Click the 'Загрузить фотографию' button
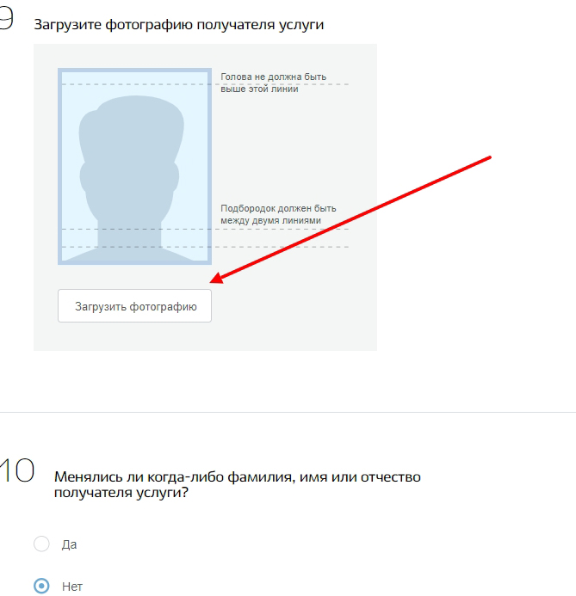The image size is (576, 596). point(134,306)
